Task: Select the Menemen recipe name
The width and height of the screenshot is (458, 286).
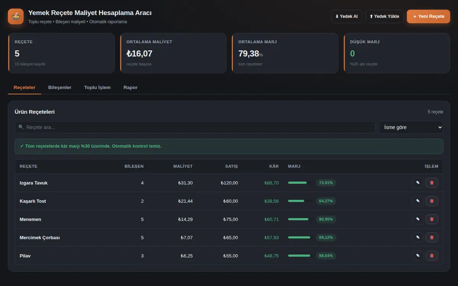Action: pos(31,220)
